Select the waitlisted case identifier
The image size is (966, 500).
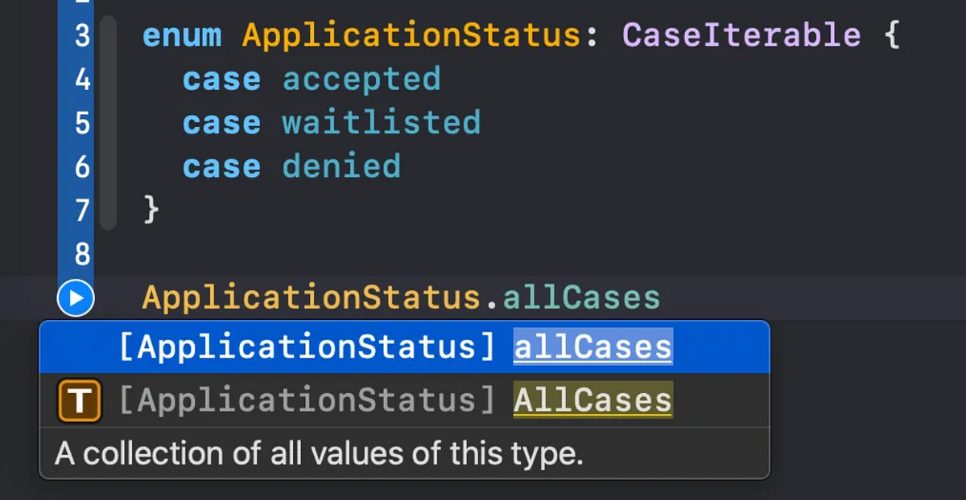point(381,122)
